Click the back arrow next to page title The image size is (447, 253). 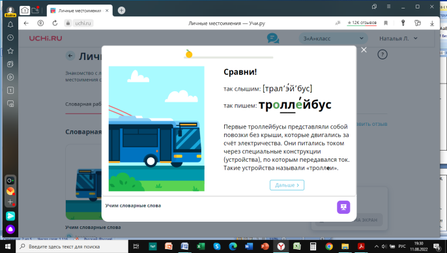tap(70, 56)
